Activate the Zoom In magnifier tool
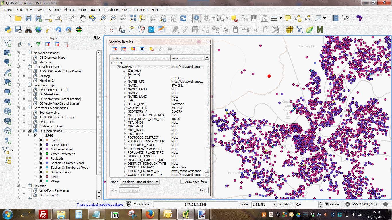This screenshot has width=392, height=220. point(103,18)
